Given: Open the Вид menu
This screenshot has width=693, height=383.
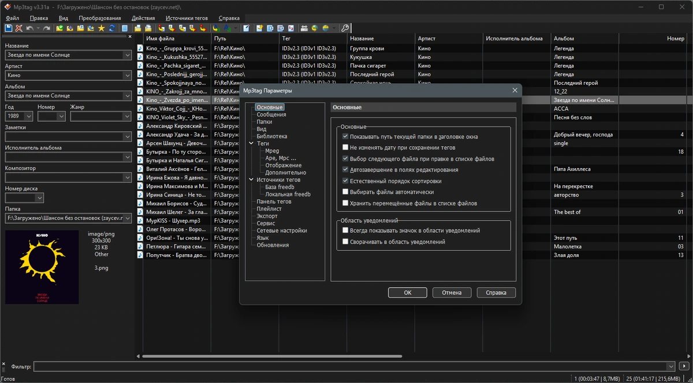Looking at the screenshot, I should (x=64, y=18).
